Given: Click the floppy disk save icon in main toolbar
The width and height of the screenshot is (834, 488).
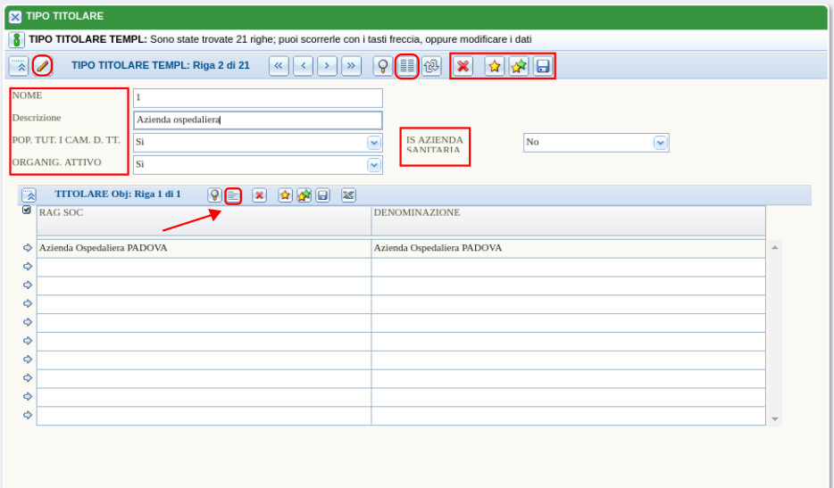Looking at the screenshot, I should 542,66.
